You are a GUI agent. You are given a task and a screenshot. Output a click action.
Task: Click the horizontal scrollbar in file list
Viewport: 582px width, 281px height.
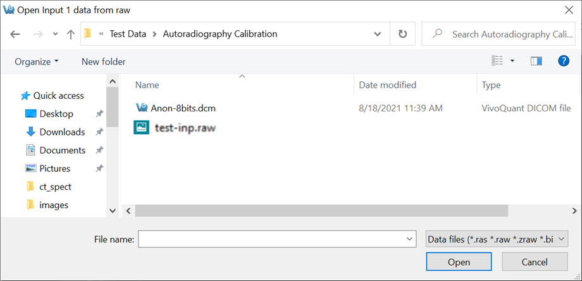(321, 210)
